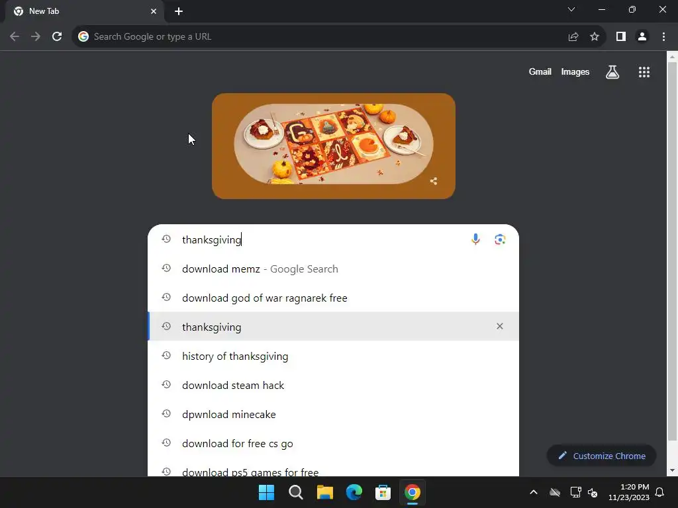
Task: Open the Chrome side panel
Action: (621, 37)
